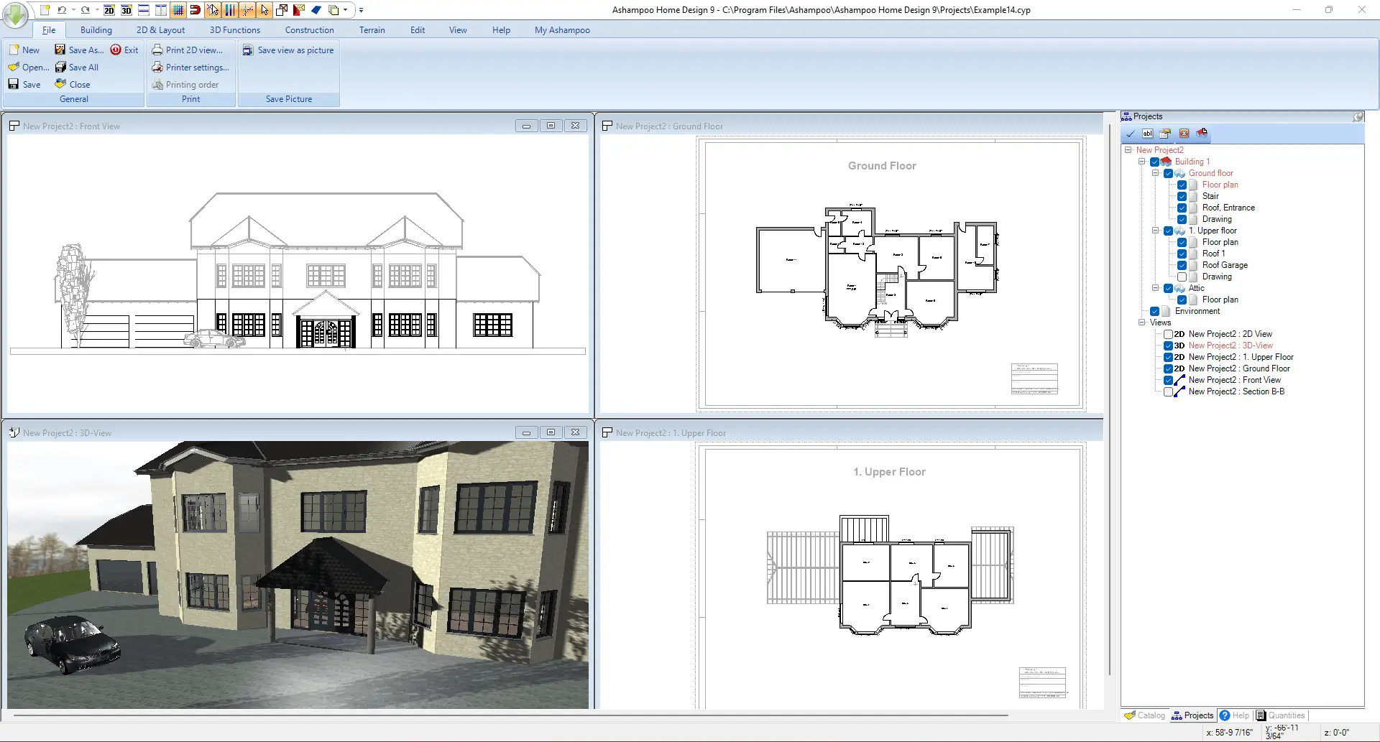This screenshot has width=1380, height=742.
Task: Switch to 3D view mode
Action: pyautogui.click(x=126, y=11)
